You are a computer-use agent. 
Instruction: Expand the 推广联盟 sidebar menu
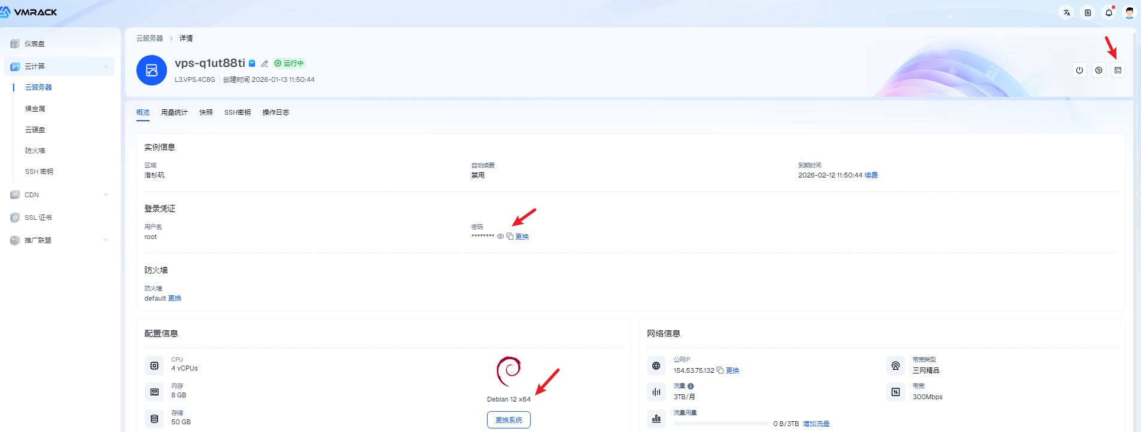106,240
